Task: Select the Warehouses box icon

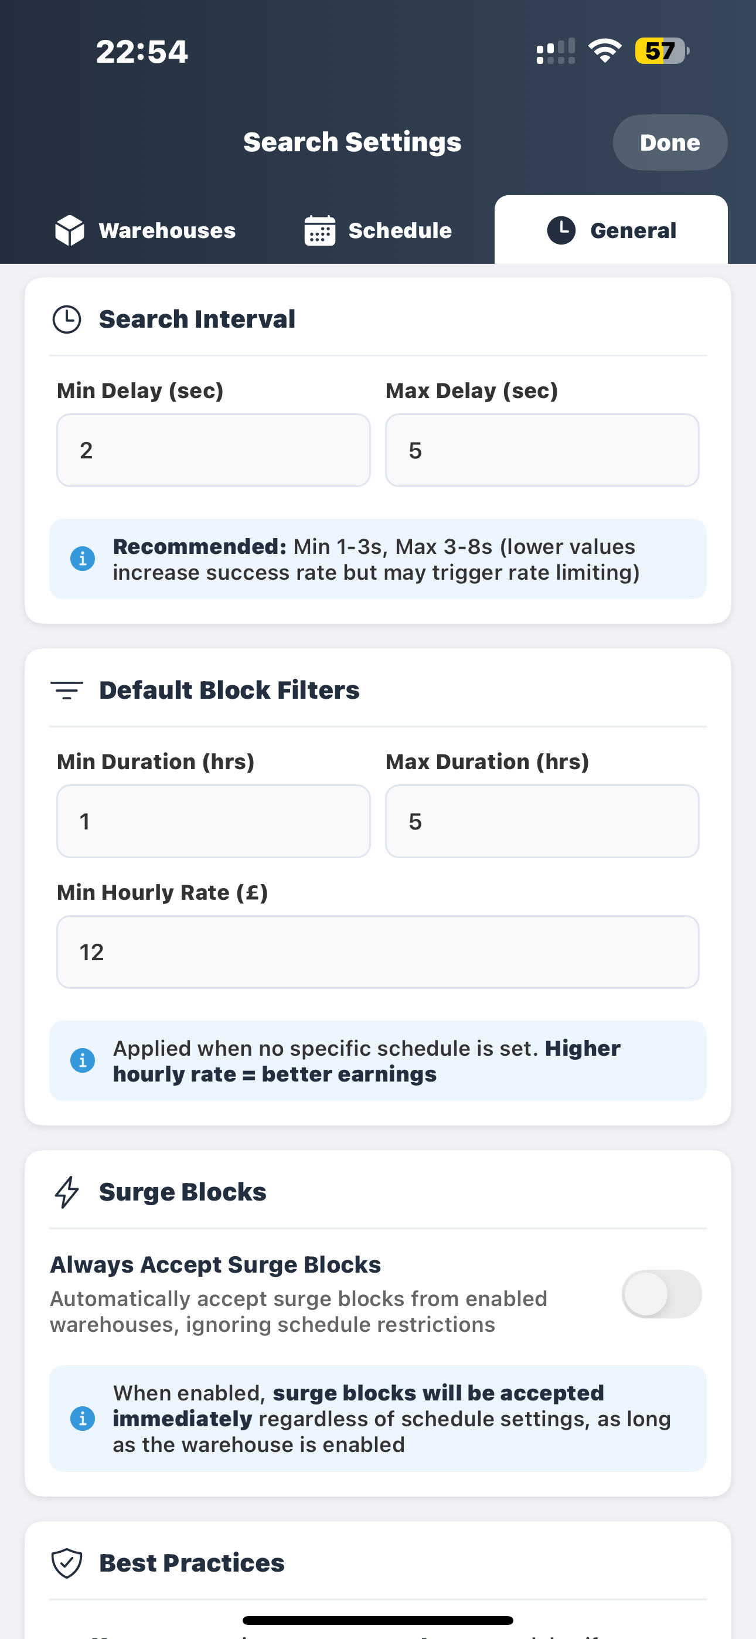Action: pyautogui.click(x=70, y=230)
